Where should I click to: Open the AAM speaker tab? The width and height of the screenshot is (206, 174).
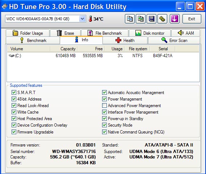point(186,33)
